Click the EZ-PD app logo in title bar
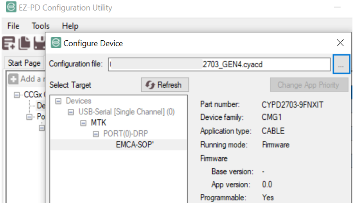The image size is (354, 205). 11,7
